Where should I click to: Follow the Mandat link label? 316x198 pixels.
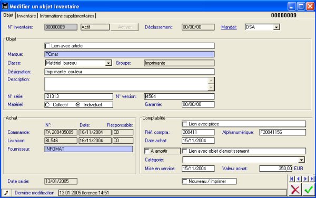coord(229,27)
